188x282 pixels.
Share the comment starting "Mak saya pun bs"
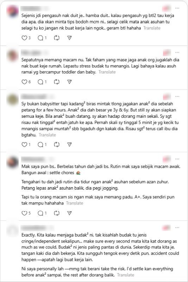click(x=69, y=213)
